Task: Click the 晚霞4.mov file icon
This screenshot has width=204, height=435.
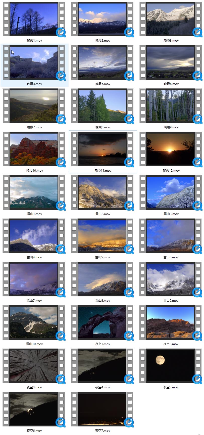Action: [34, 63]
